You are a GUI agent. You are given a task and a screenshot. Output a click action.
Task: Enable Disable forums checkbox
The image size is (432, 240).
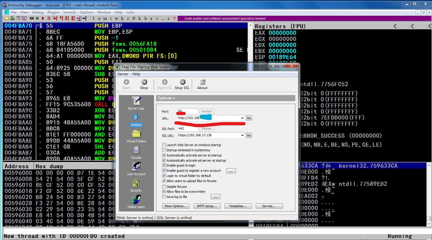point(164,187)
